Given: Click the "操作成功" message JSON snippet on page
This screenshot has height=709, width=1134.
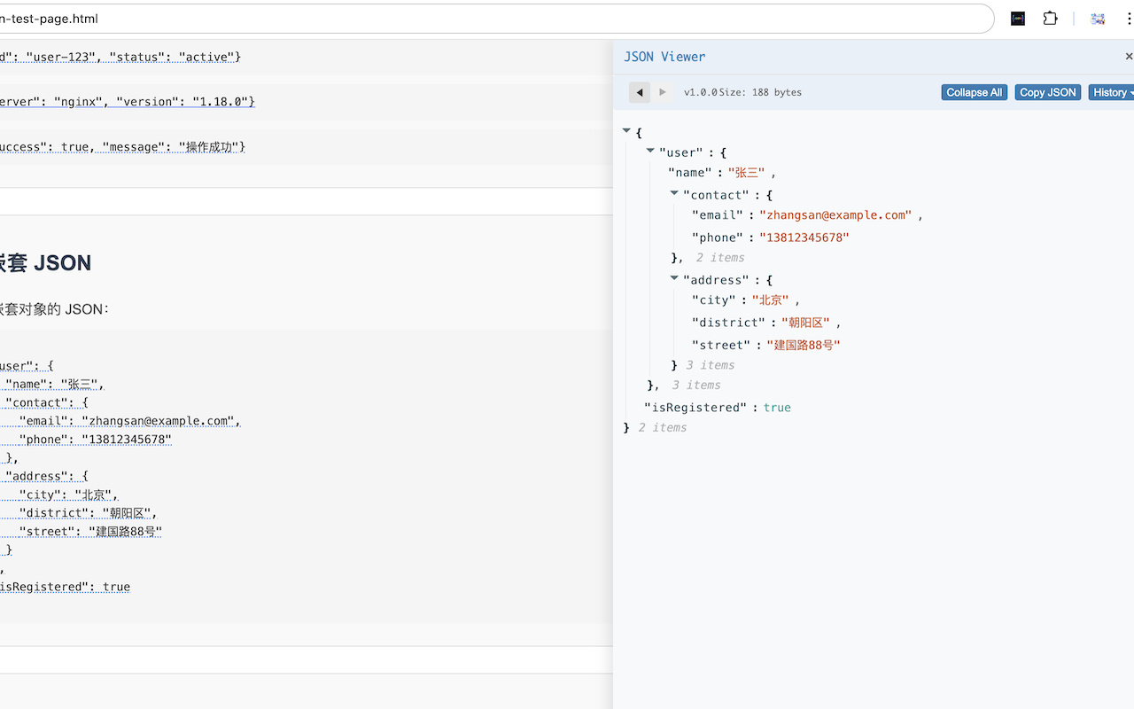Looking at the screenshot, I should click(122, 147).
